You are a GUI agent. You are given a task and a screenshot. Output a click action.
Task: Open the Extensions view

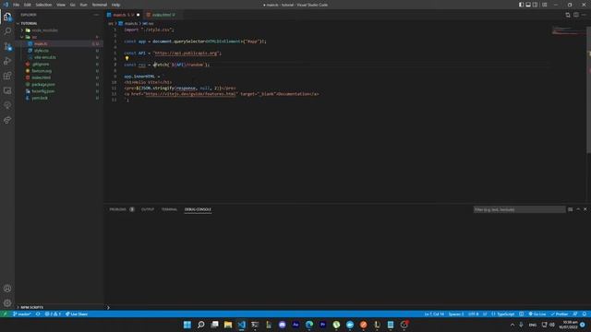click(x=7, y=76)
